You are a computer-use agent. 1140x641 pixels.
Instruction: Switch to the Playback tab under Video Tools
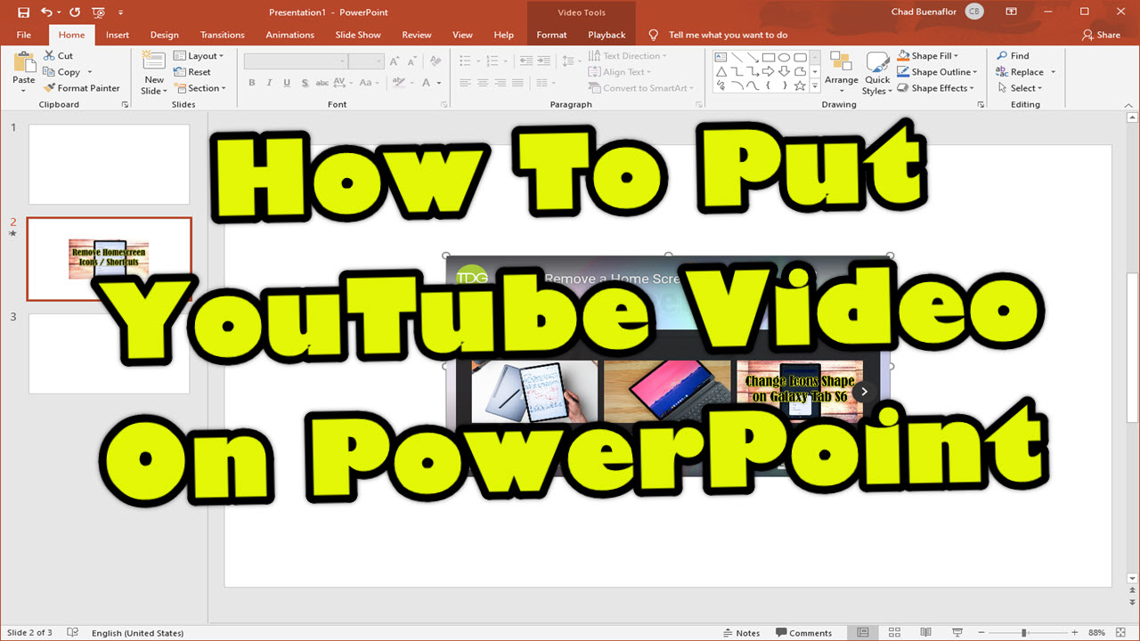(x=607, y=34)
